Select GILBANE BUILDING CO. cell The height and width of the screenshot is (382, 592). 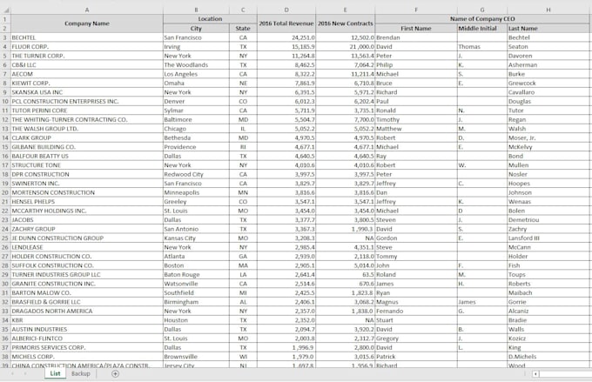87,147
